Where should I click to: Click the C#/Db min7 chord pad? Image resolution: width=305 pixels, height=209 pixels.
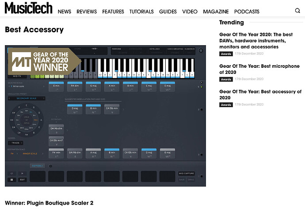pos(56,141)
